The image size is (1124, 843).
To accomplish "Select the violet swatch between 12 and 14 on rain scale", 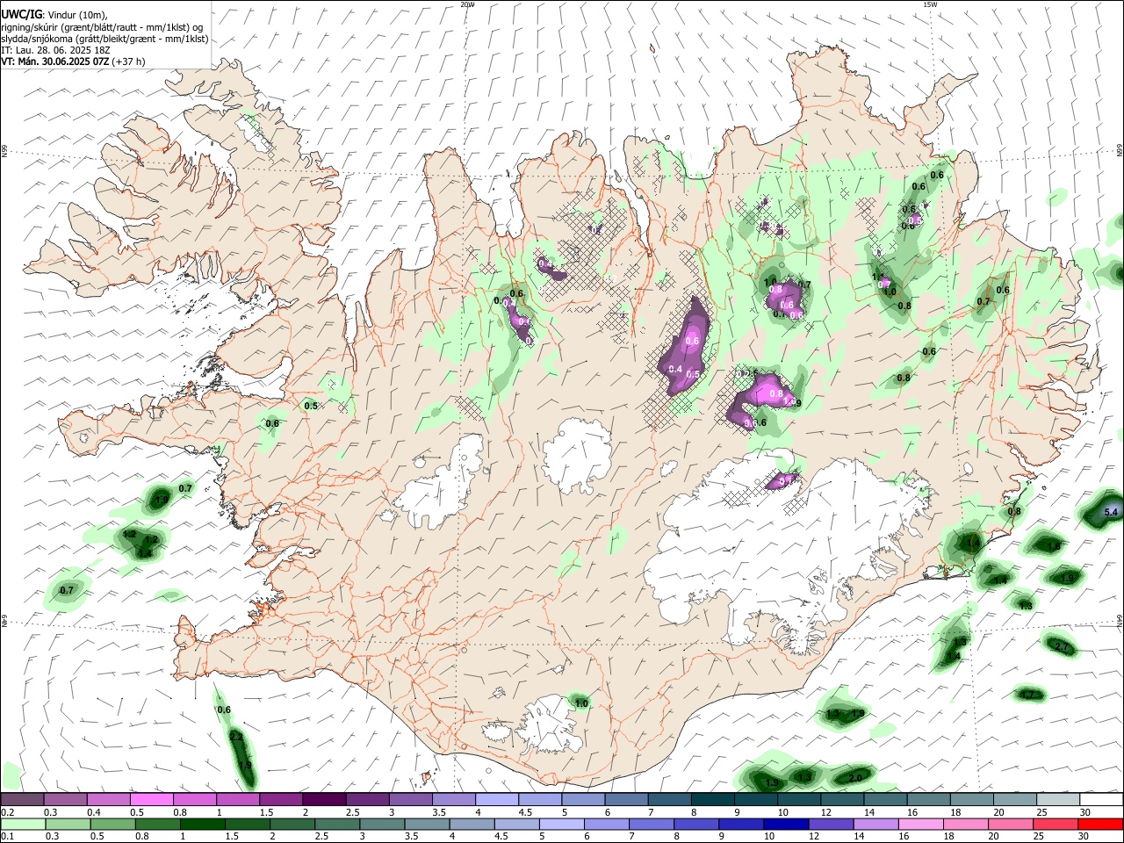I will tap(832, 824).
